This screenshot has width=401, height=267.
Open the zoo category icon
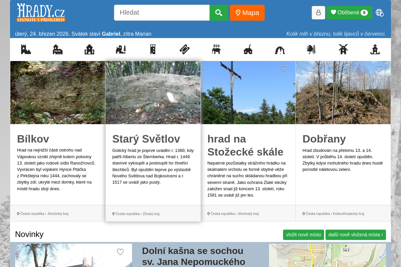[216, 49]
